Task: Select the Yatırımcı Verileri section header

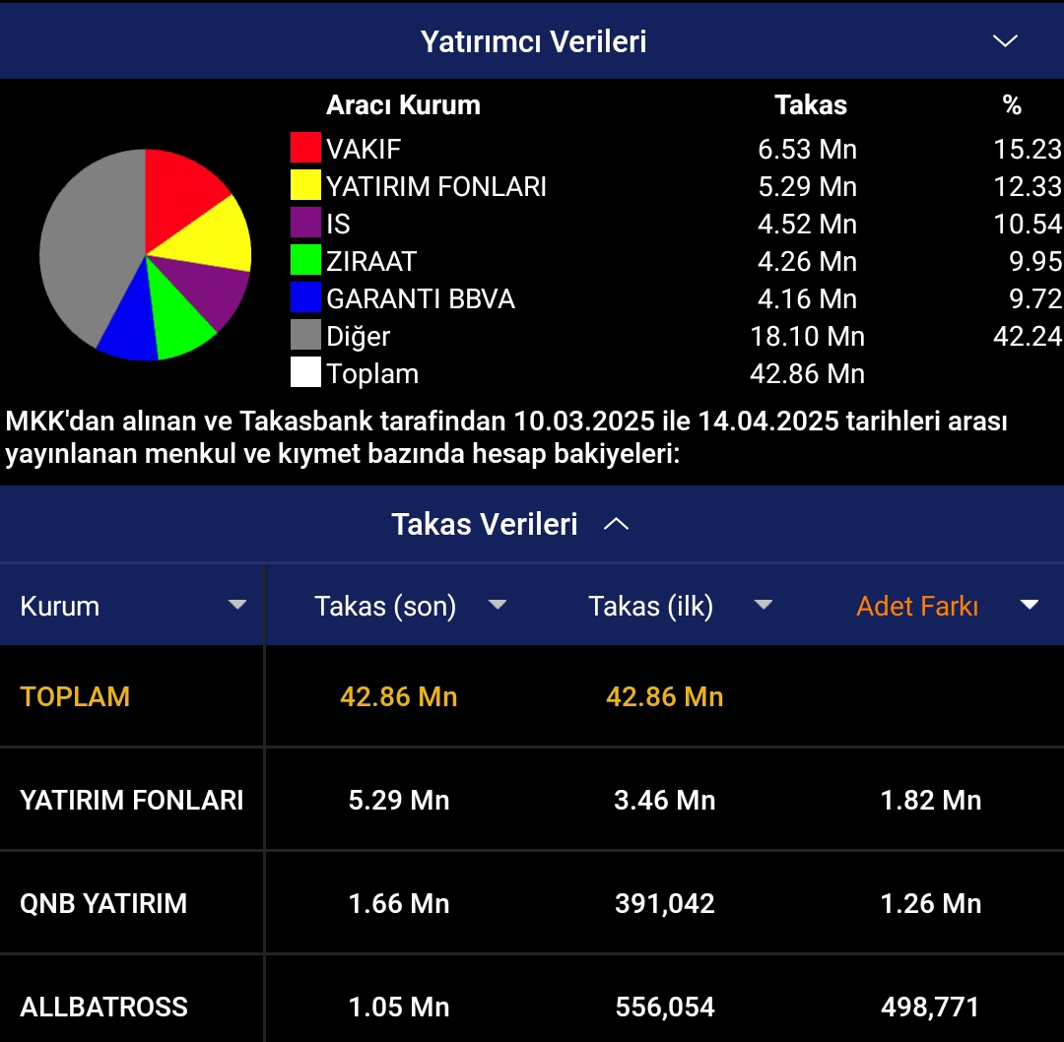Action: click(532, 40)
